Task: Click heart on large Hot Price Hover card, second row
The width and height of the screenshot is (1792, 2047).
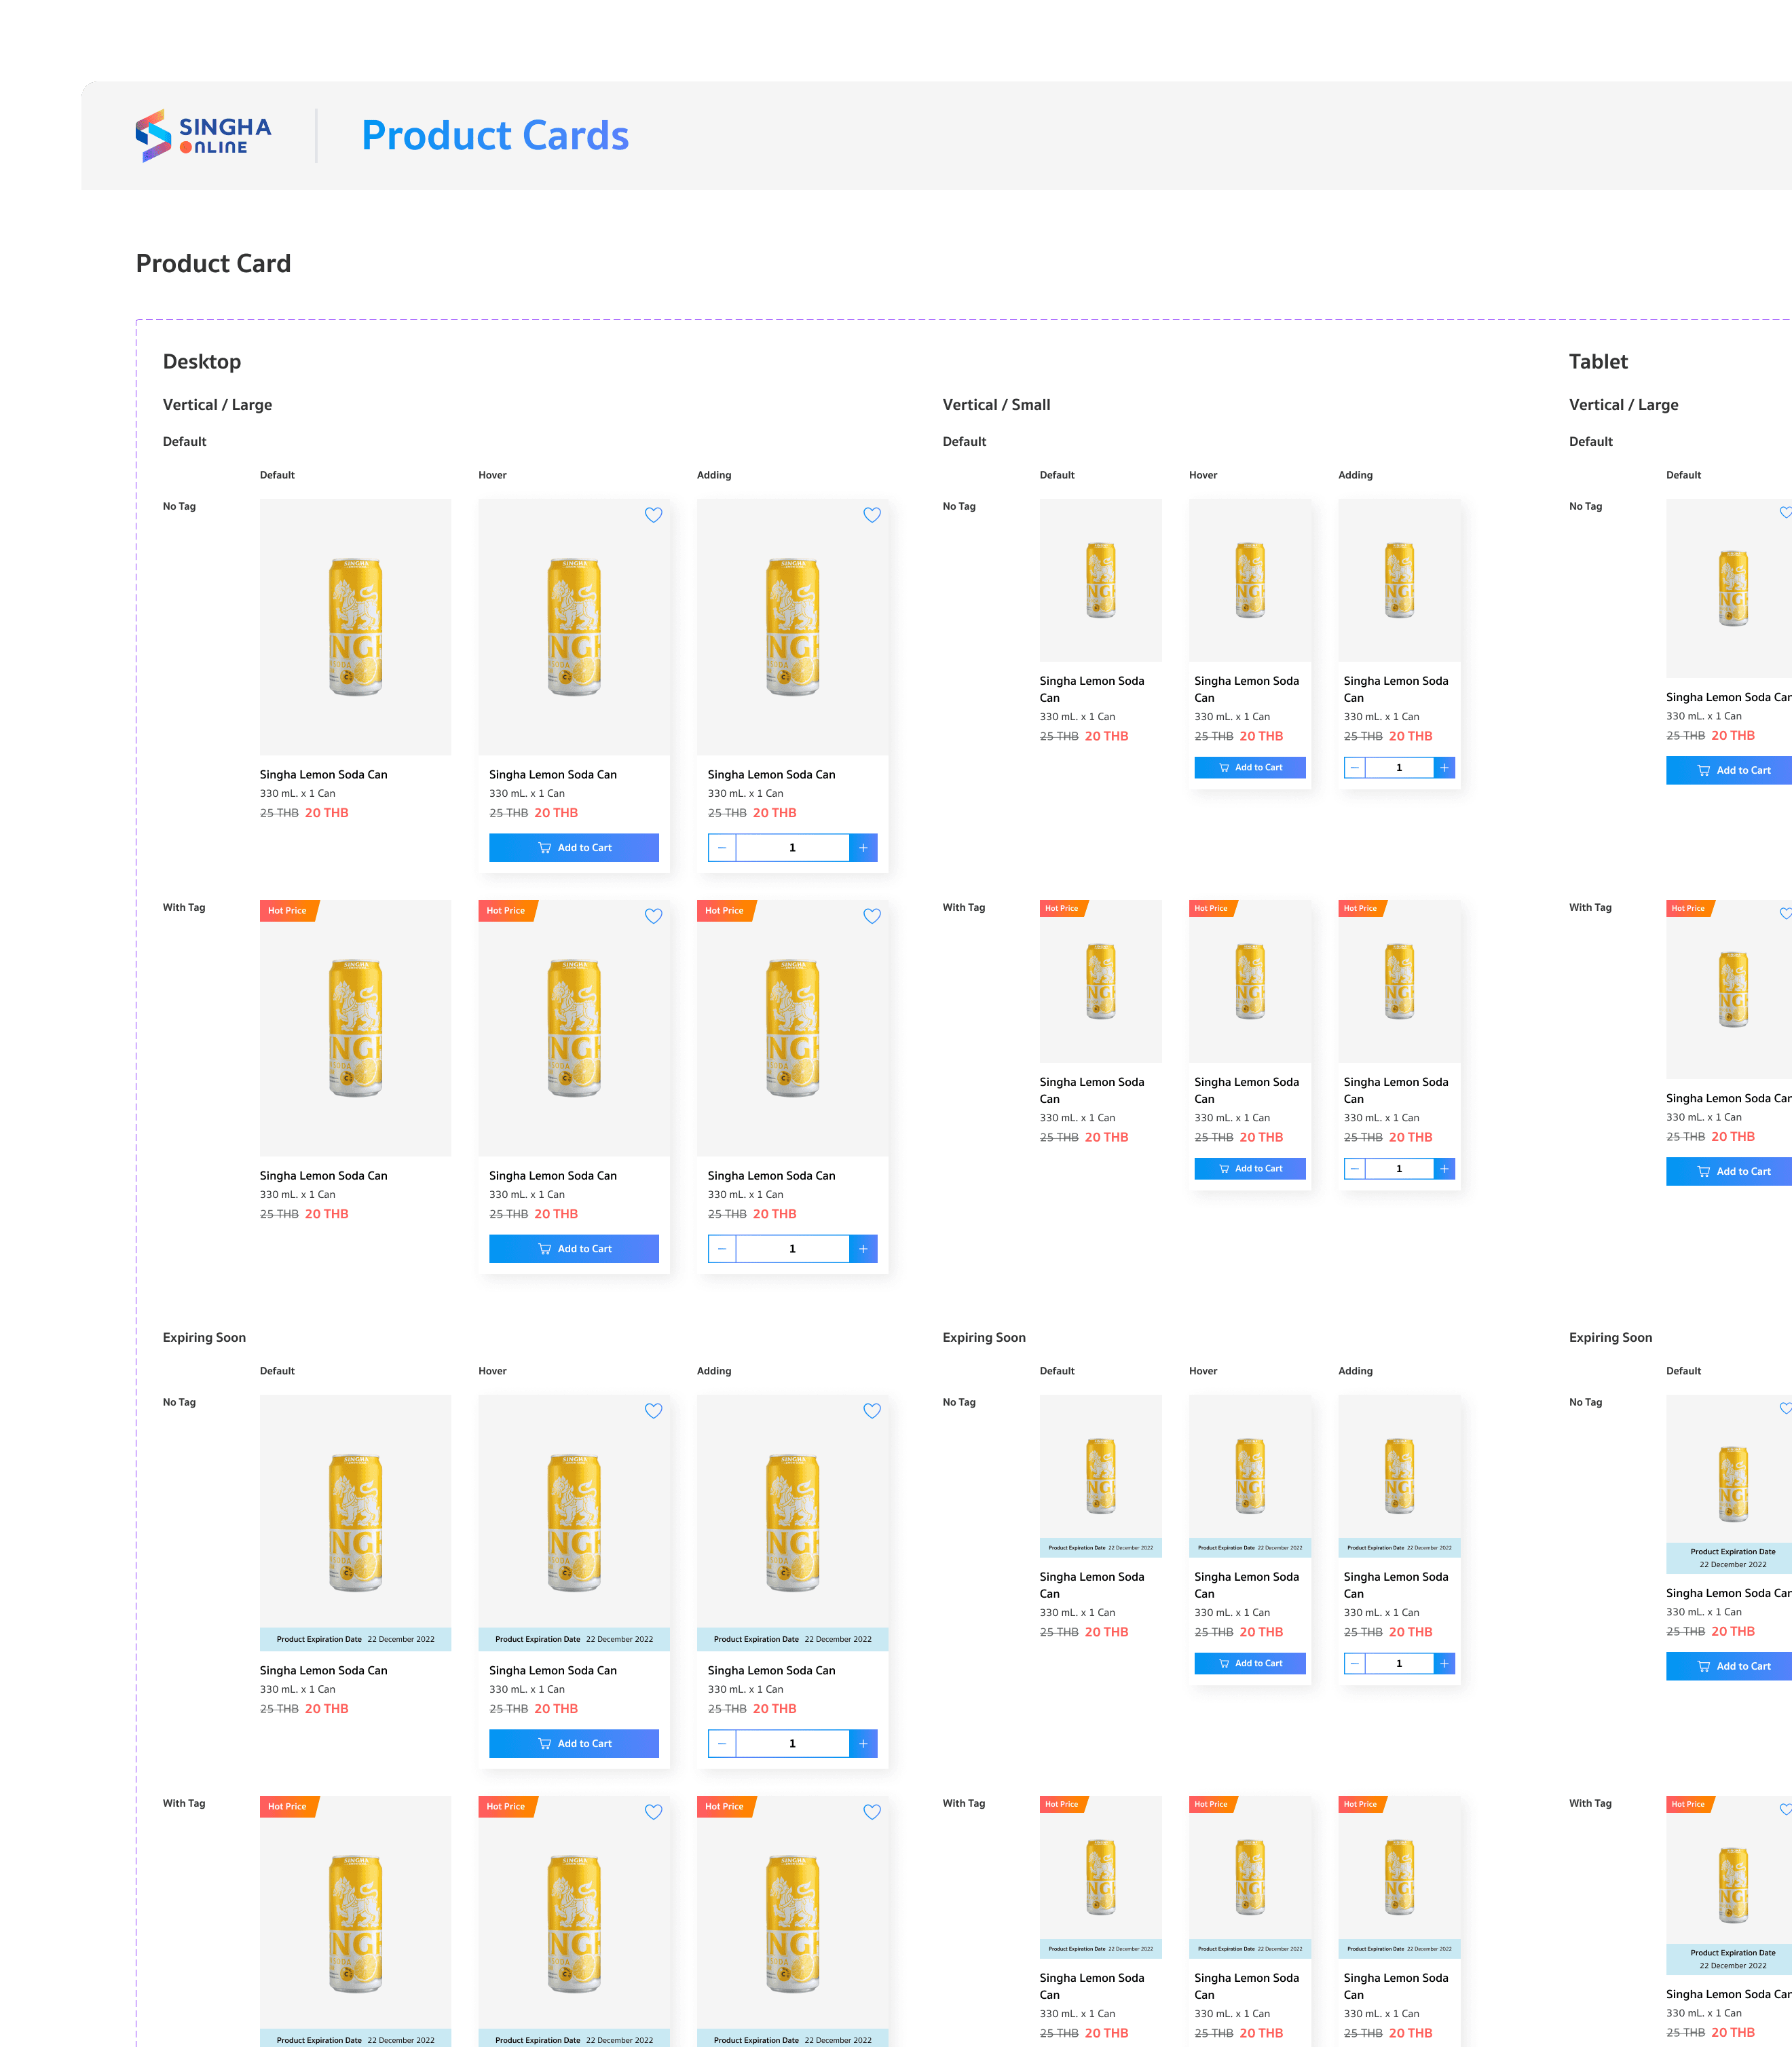Action: point(653,916)
